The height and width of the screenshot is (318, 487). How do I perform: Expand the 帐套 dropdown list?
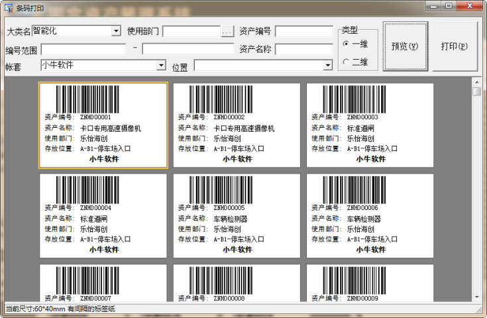click(161, 65)
